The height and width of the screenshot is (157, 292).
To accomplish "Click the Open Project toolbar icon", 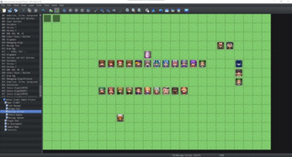I will 10,10.
